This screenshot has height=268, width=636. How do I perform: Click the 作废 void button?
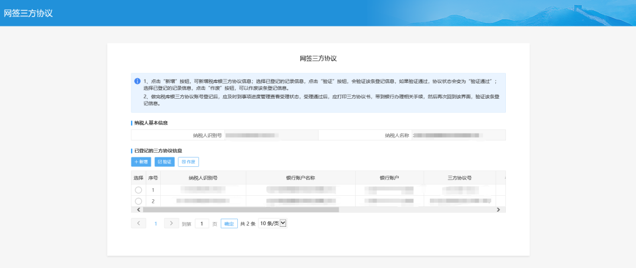point(188,162)
